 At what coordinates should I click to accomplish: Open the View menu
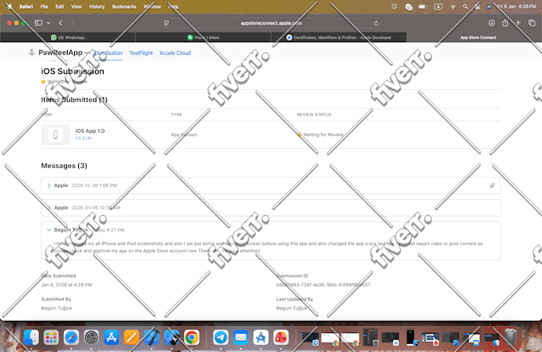point(77,6)
